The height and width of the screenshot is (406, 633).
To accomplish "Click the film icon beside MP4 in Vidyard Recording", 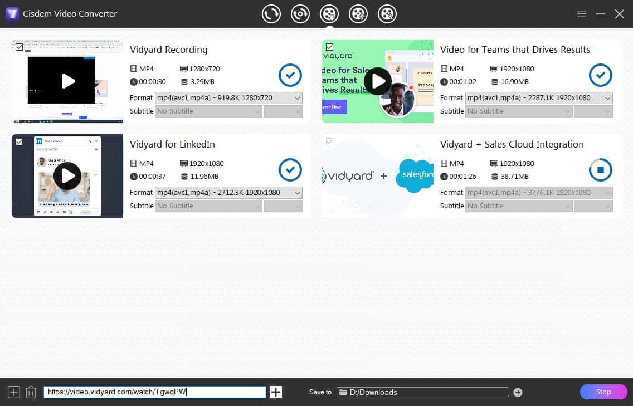I will point(134,69).
